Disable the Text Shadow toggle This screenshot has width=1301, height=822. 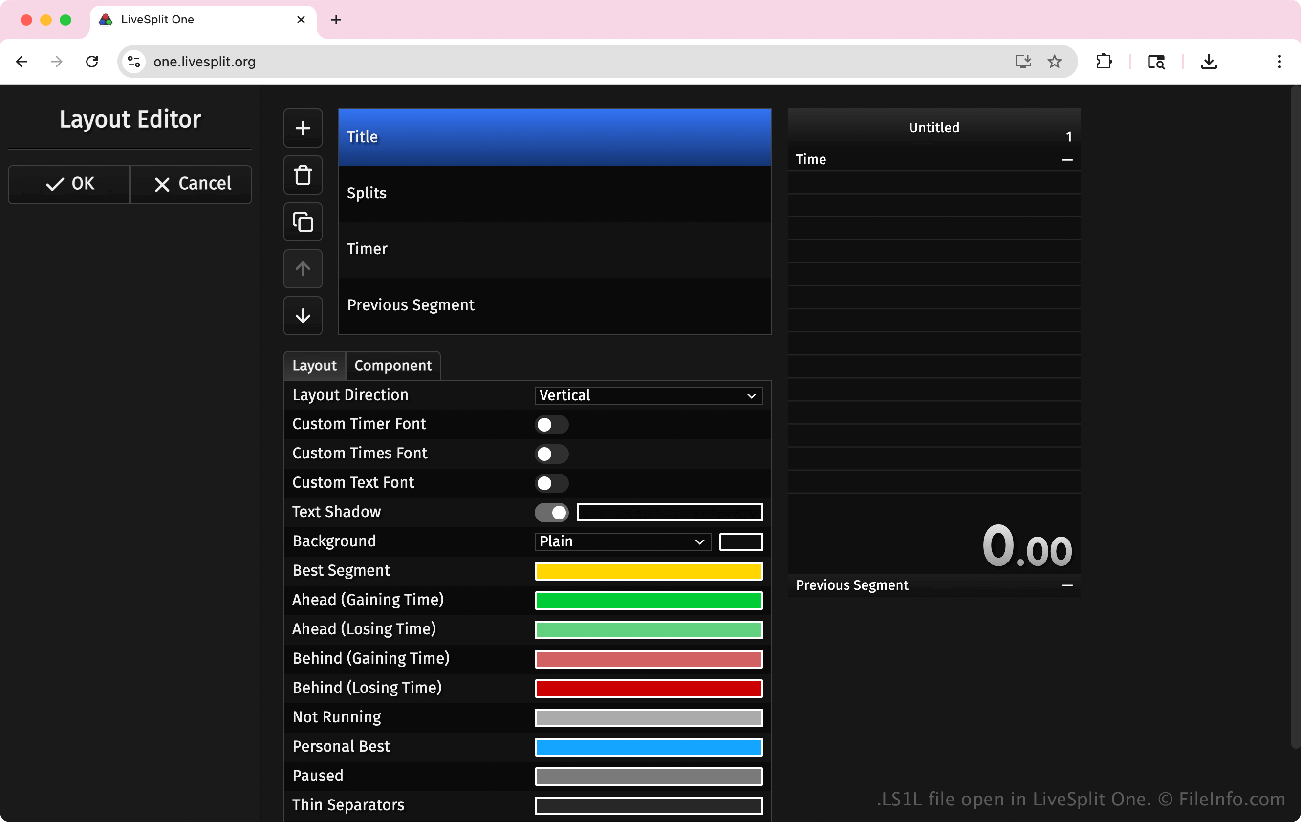551,512
